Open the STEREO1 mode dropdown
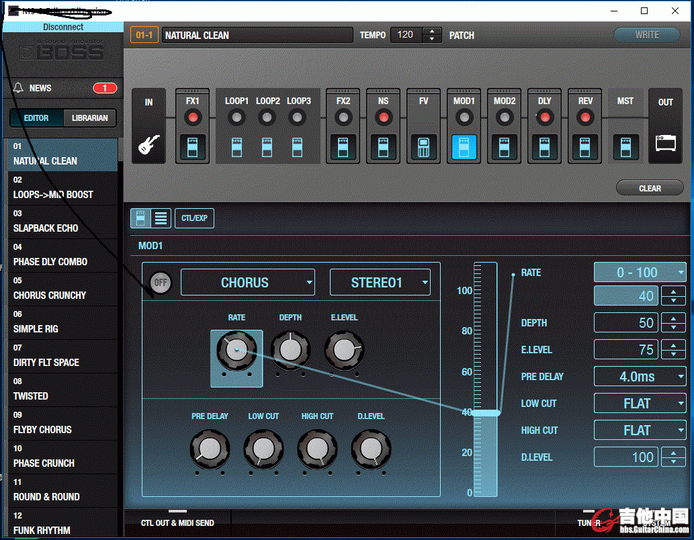694x540 pixels. [x=380, y=282]
